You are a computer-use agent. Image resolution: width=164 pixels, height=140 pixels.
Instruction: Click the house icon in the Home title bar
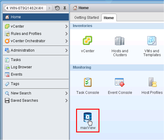tap(75, 8)
